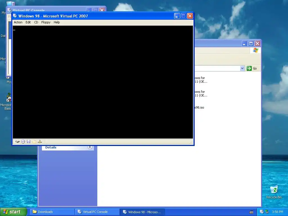Click the network adapter icon in status bar

pyautogui.click(x=40, y=142)
